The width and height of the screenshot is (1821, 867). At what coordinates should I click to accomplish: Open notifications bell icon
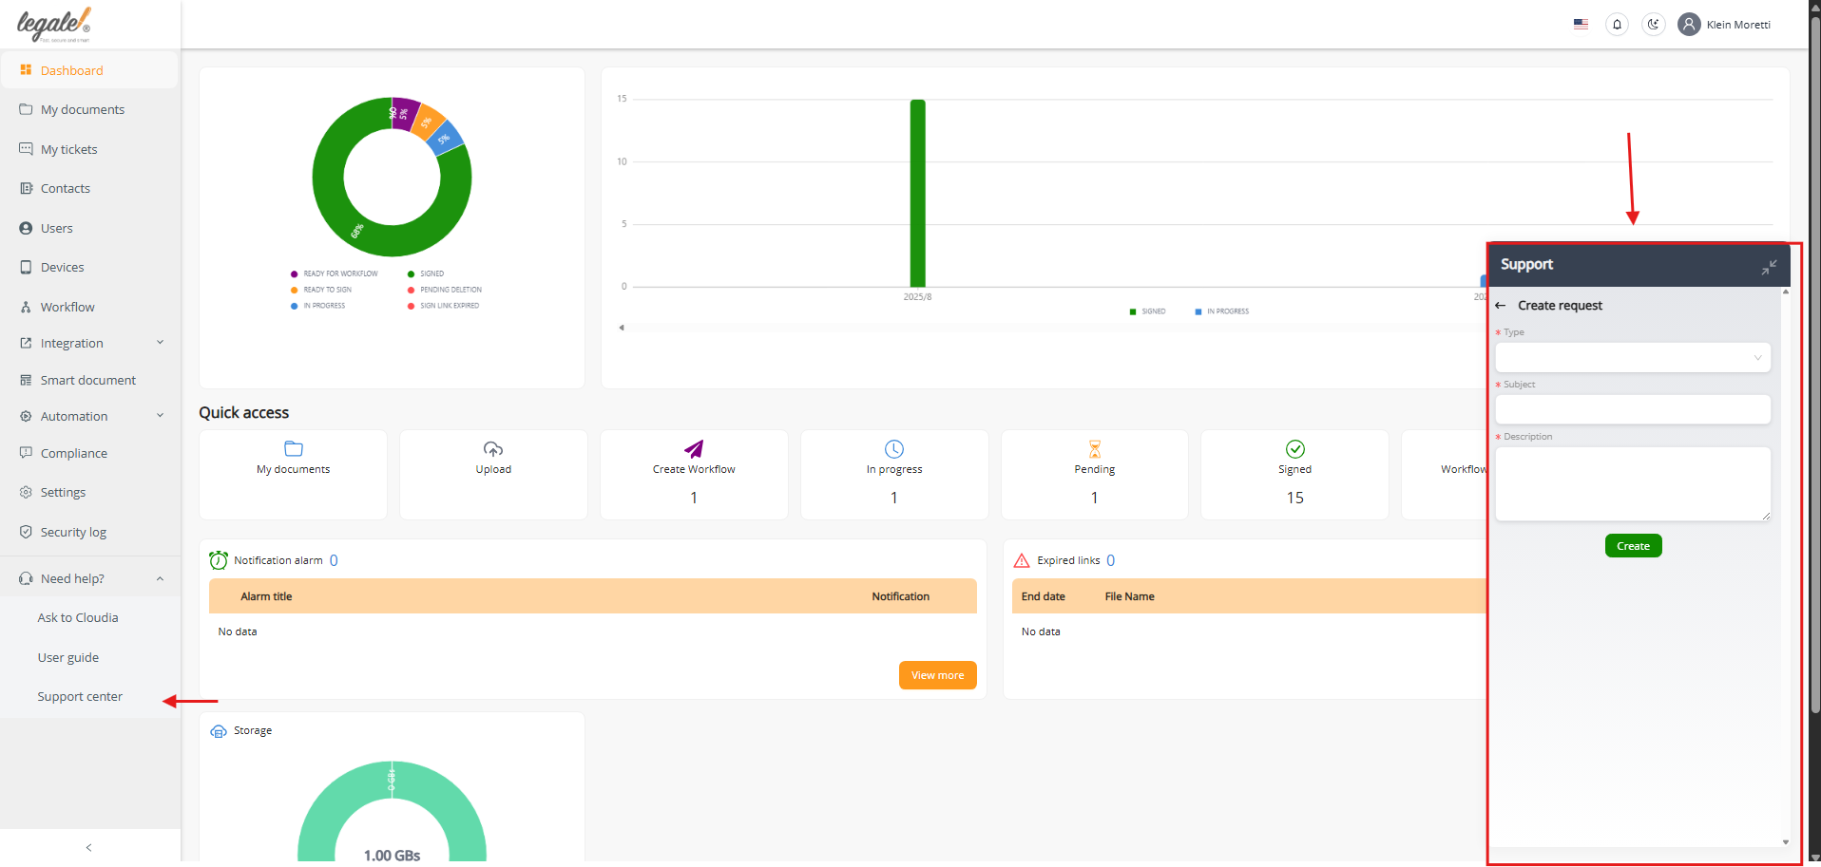tap(1617, 25)
